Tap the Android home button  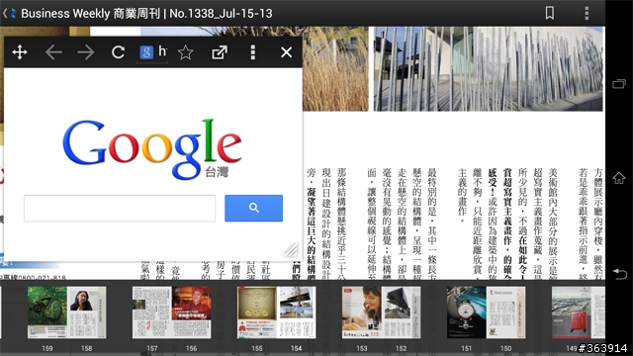(x=619, y=178)
